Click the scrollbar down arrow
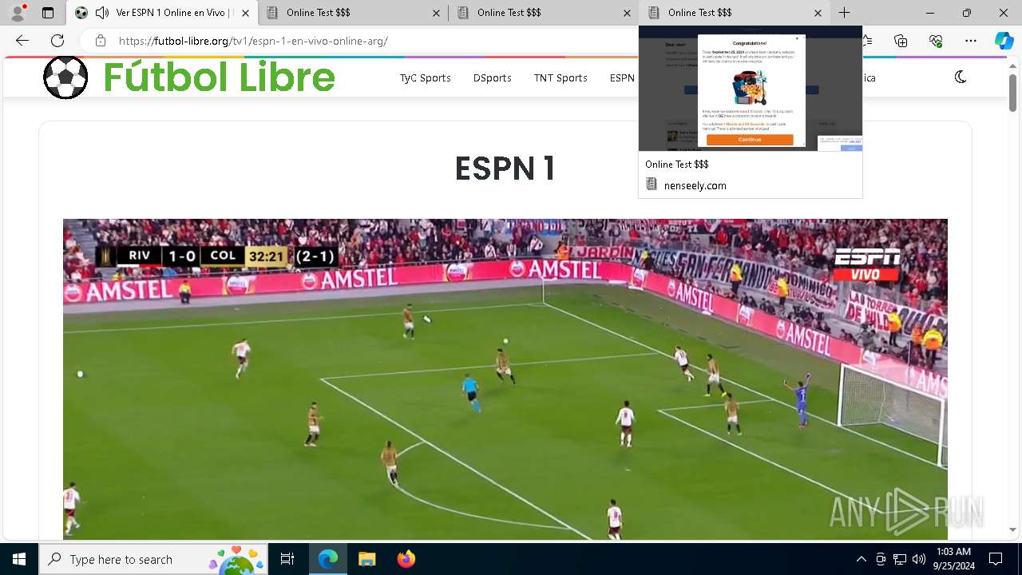 (1012, 529)
